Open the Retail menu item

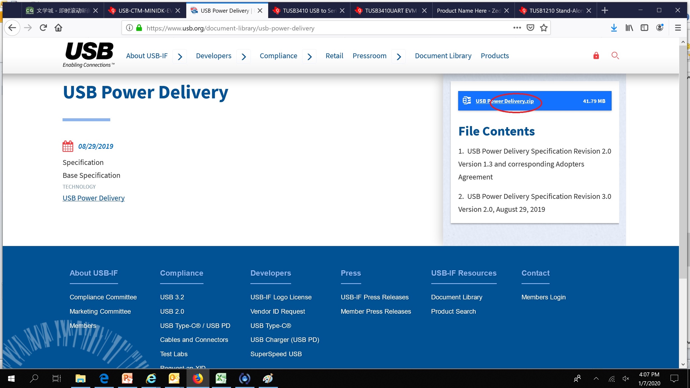[x=334, y=56]
